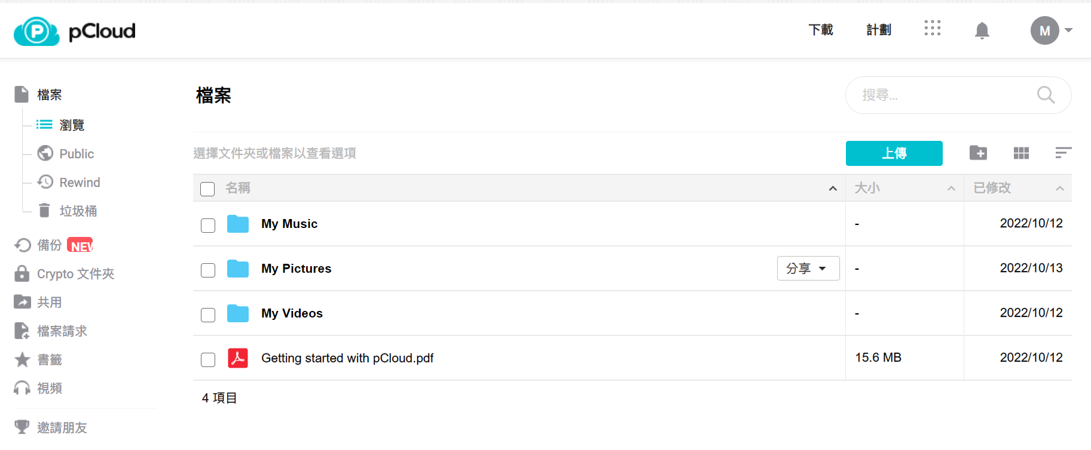Click the 搜尋 search input field
This screenshot has width=1091, height=450.
click(945, 95)
